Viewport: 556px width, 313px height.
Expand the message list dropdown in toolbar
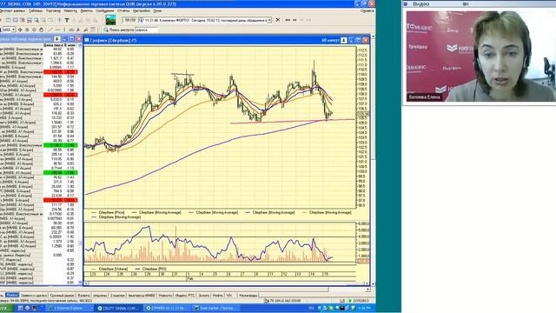[269, 20]
